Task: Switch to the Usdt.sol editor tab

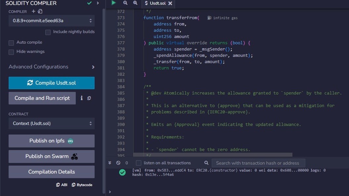Action: [157, 3]
